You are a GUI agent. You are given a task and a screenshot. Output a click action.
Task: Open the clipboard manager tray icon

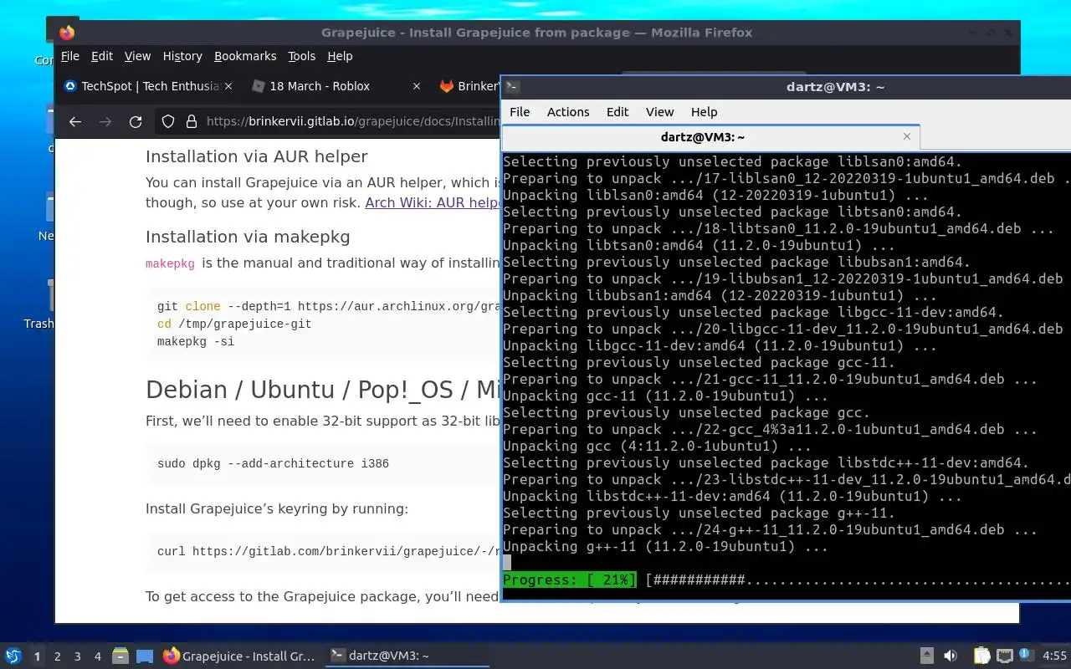[981, 656]
